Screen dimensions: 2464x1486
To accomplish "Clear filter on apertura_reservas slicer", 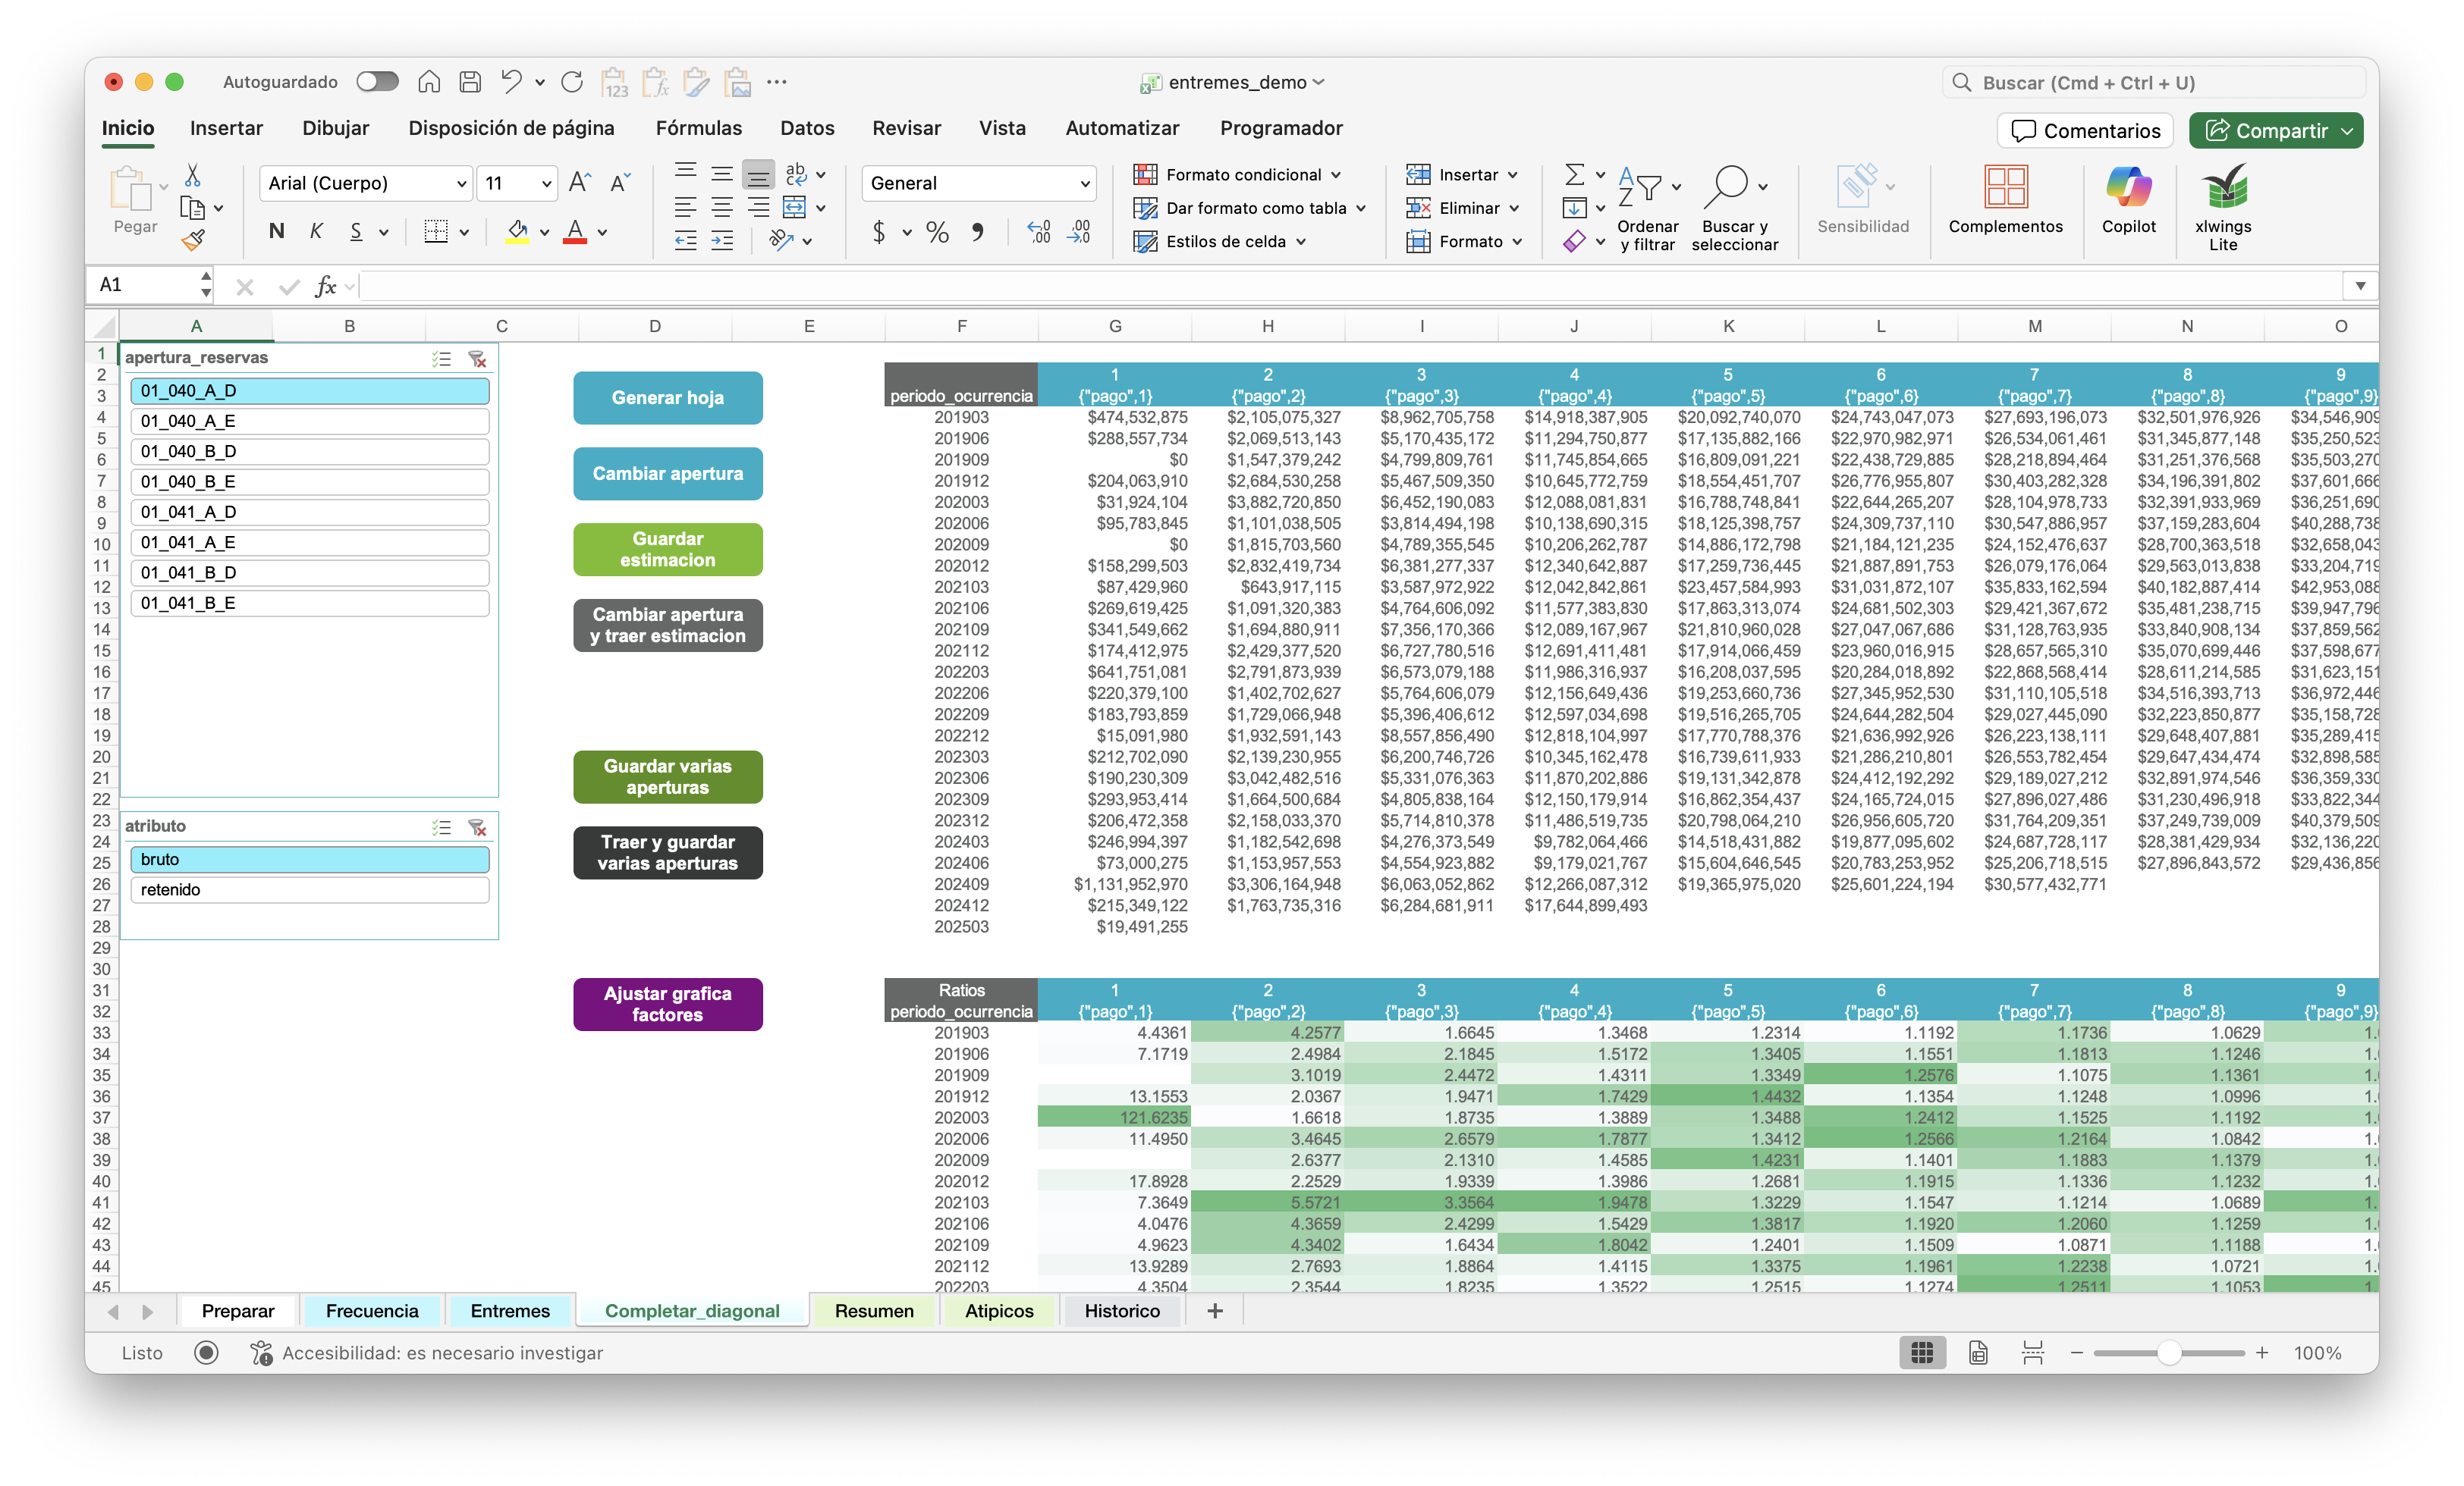I will coord(477,359).
